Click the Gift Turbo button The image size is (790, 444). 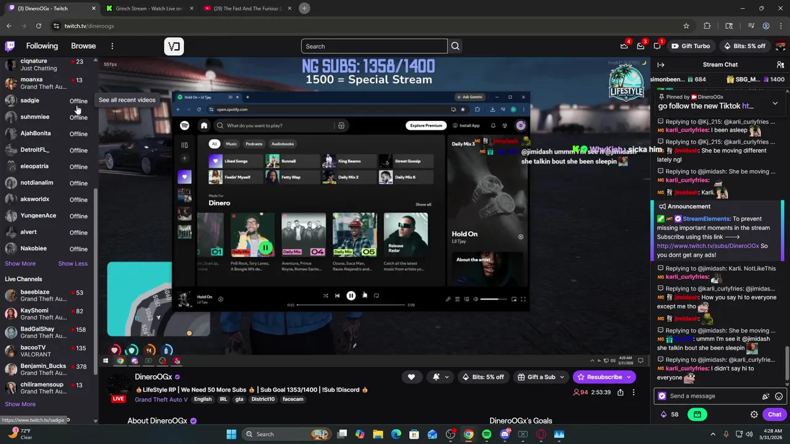tap(690, 46)
